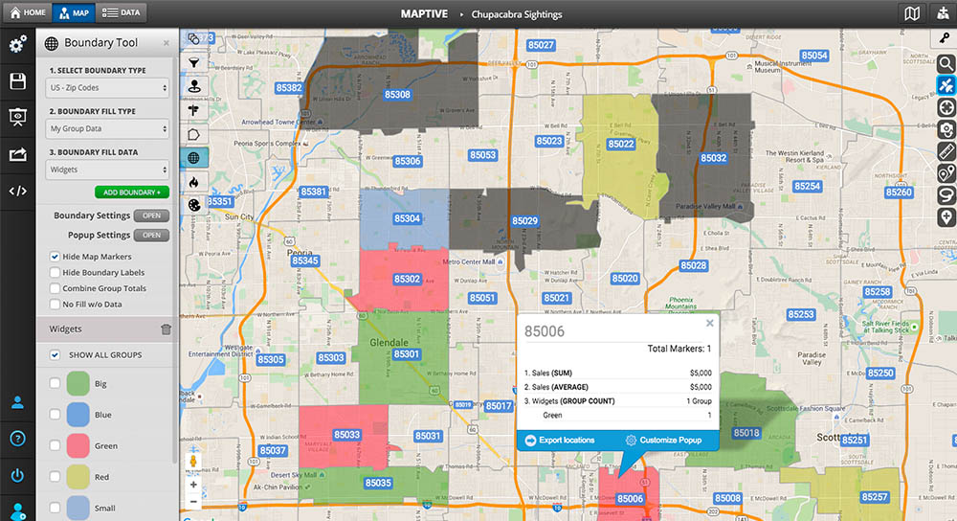Select the directions signpost tool

(194, 110)
